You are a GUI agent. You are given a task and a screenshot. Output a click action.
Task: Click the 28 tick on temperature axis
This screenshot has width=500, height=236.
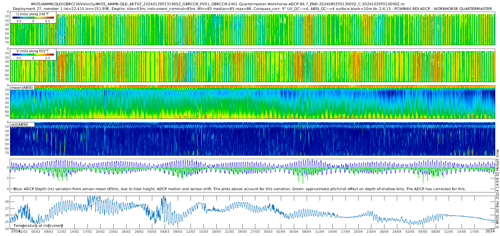[7, 202]
